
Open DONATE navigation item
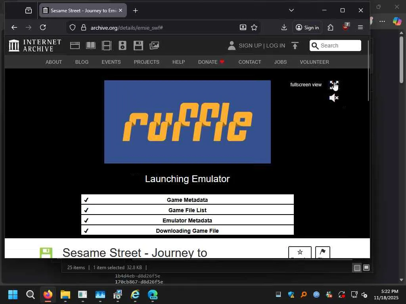pos(211,62)
